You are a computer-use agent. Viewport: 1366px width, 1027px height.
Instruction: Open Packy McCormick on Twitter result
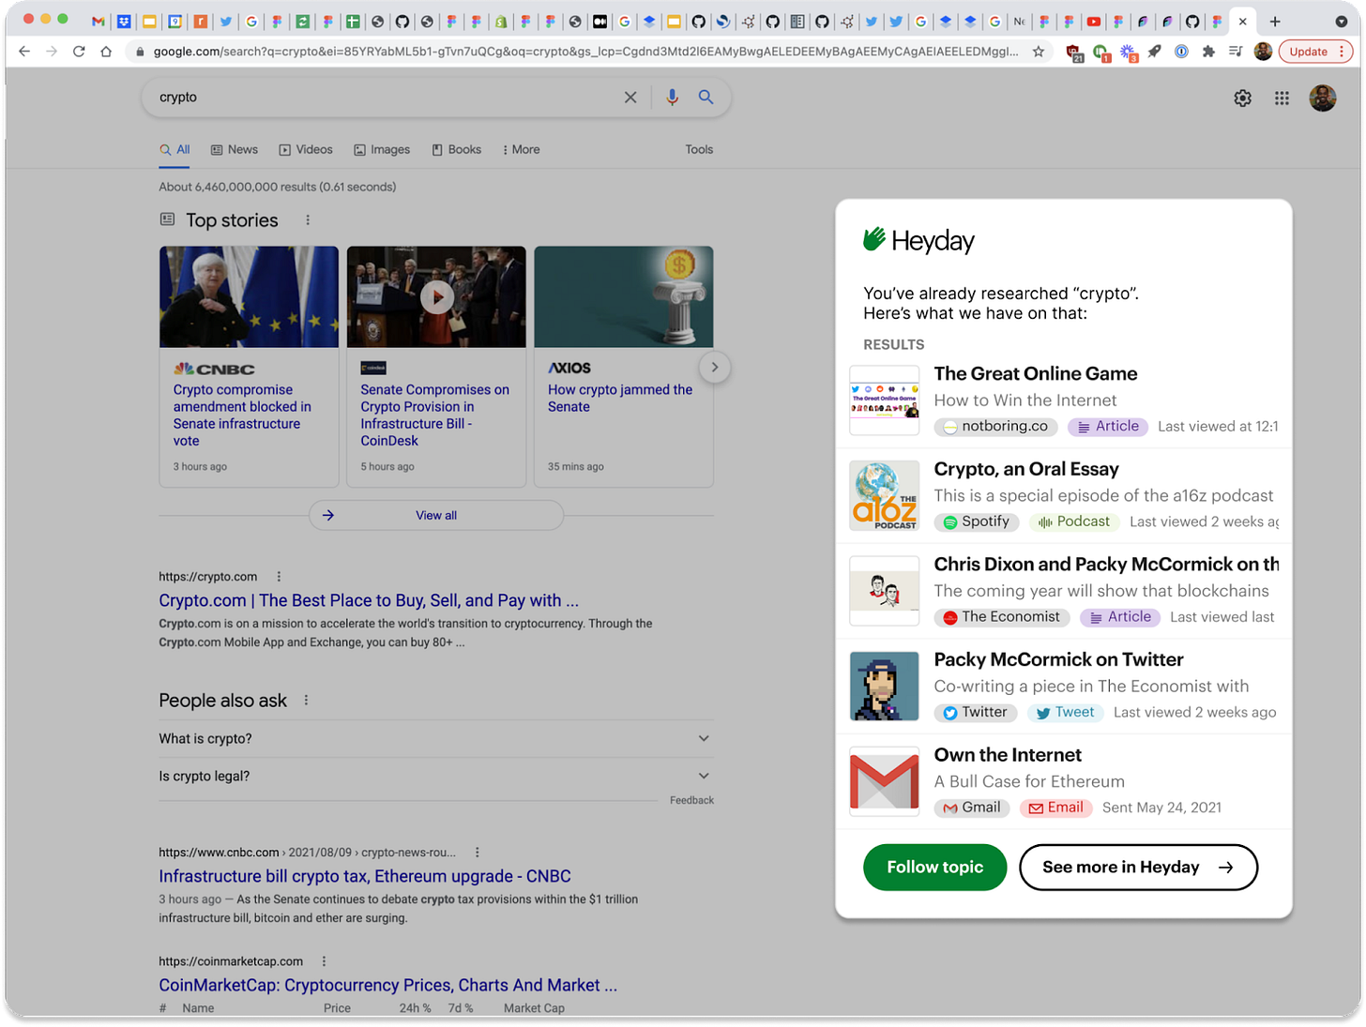(1064, 687)
